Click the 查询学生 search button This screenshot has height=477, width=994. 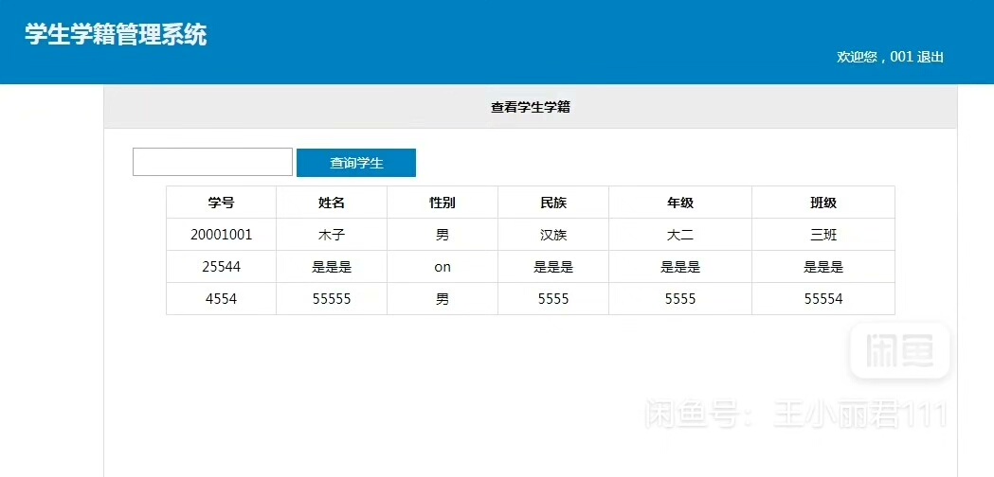[356, 163]
